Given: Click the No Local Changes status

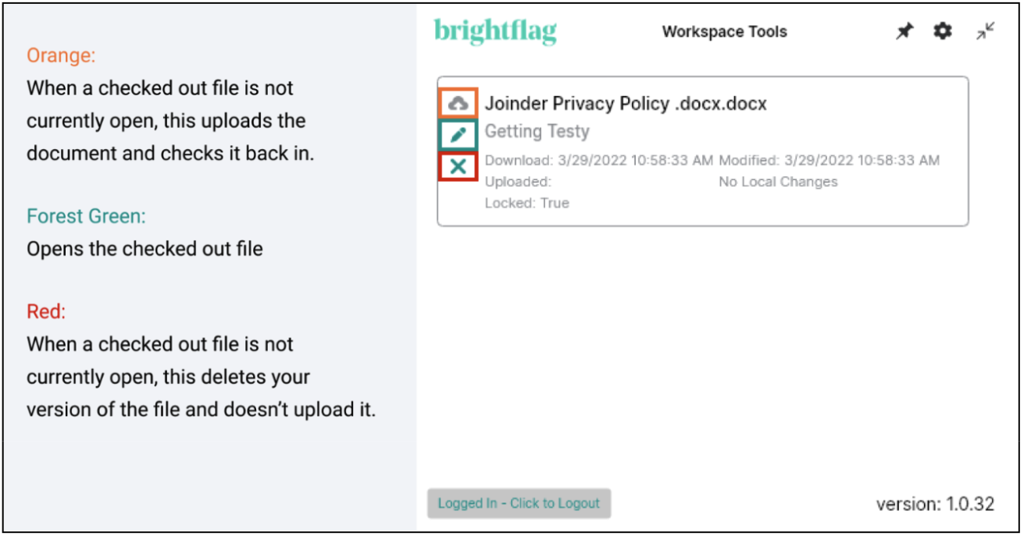Looking at the screenshot, I should [x=778, y=182].
